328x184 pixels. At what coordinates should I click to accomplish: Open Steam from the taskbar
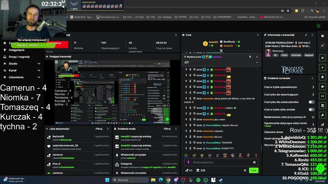click(x=221, y=180)
